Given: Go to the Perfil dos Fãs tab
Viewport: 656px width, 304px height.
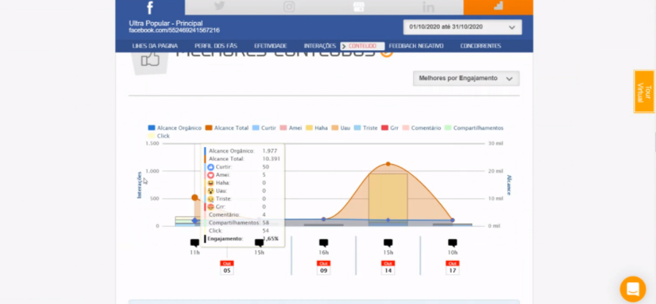Looking at the screenshot, I should tap(216, 46).
